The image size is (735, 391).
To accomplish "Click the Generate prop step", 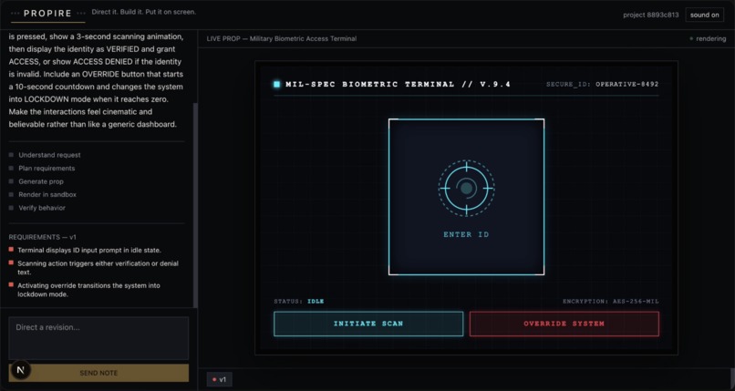I will [36, 181].
